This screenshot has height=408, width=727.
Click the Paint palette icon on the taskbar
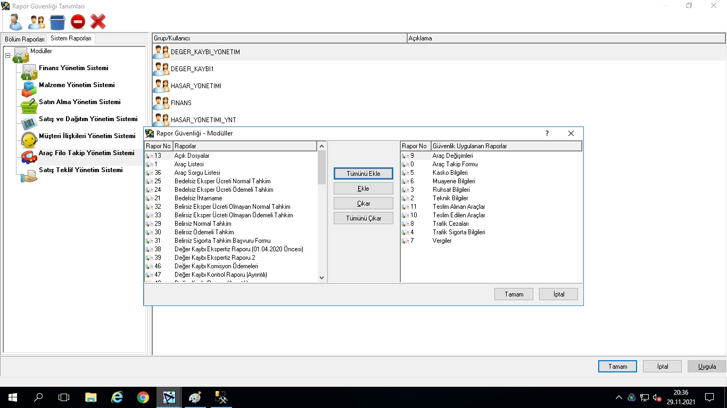(x=195, y=397)
